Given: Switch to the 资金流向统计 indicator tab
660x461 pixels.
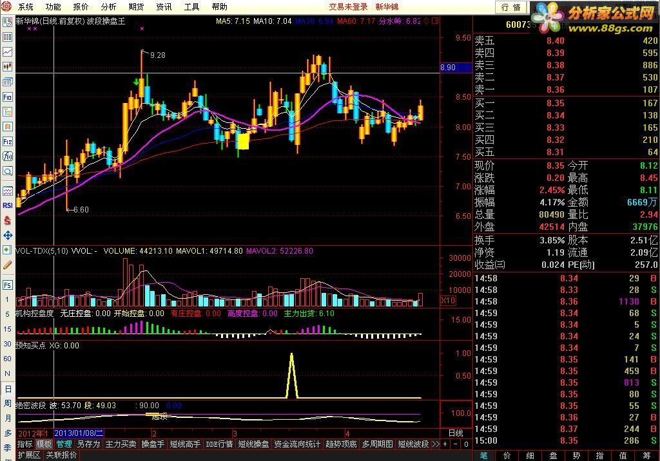Looking at the screenshot, I should tap(296, 444).
